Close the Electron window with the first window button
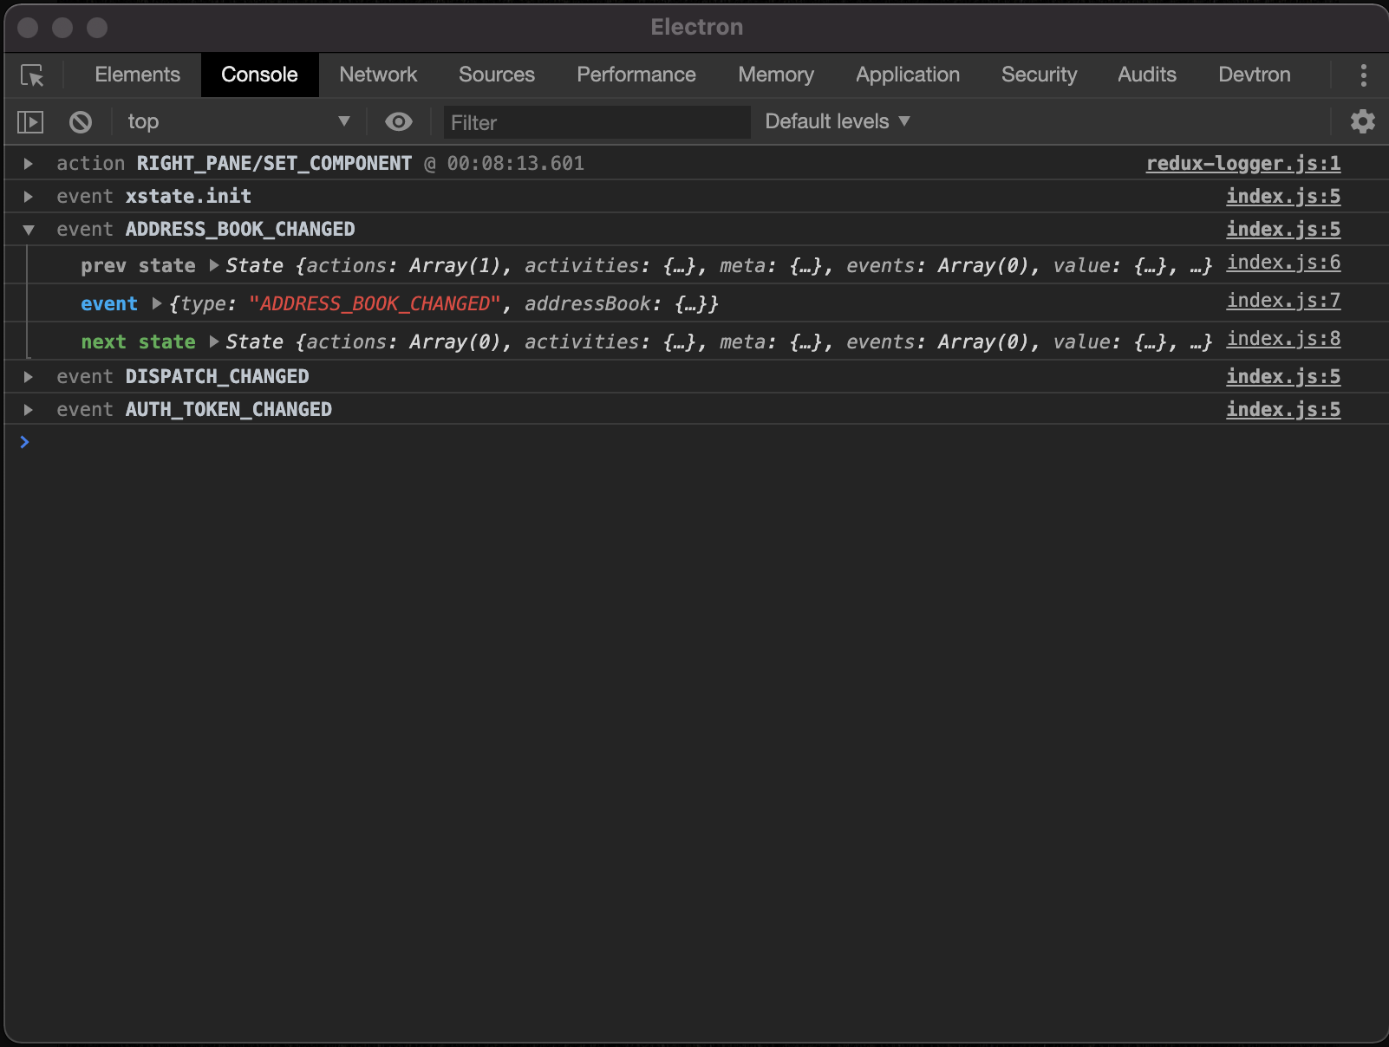The image size is (1389, 1047). pyautogui.click(x=28, y=28)
